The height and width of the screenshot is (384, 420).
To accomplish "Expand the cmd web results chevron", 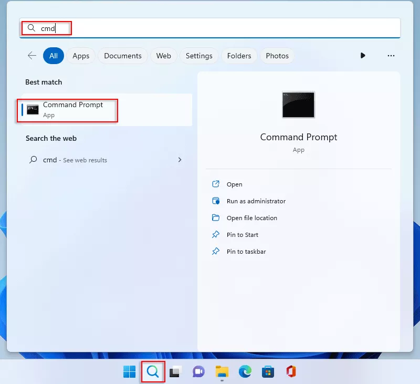I will coord(180,160).
